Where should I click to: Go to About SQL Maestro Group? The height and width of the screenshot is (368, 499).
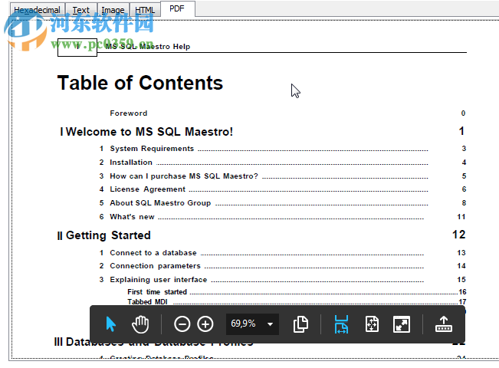point(160,202)
